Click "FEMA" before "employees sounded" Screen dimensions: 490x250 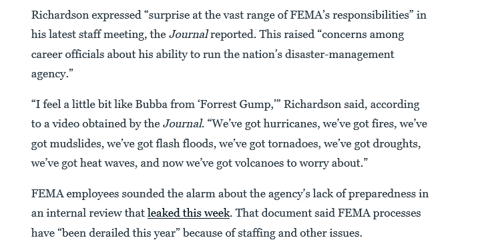[x=47, y=194]
